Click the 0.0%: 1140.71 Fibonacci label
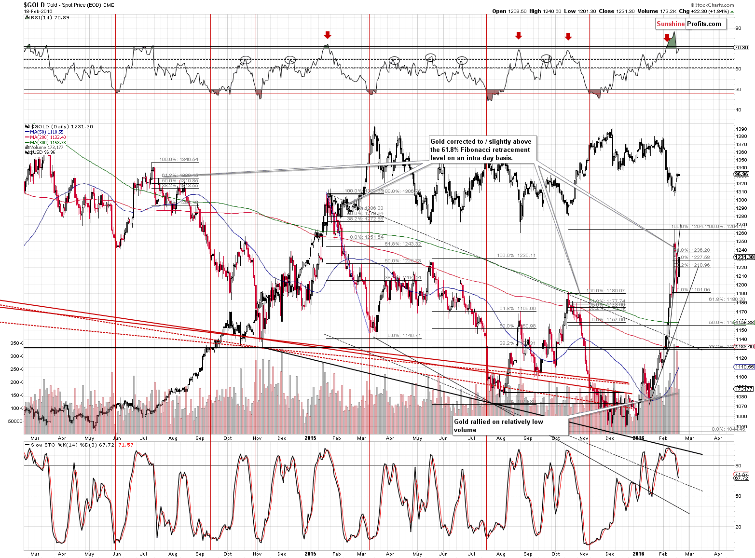Screen dimensions: 755x558 pyautogui.click(x=404, y=335)
